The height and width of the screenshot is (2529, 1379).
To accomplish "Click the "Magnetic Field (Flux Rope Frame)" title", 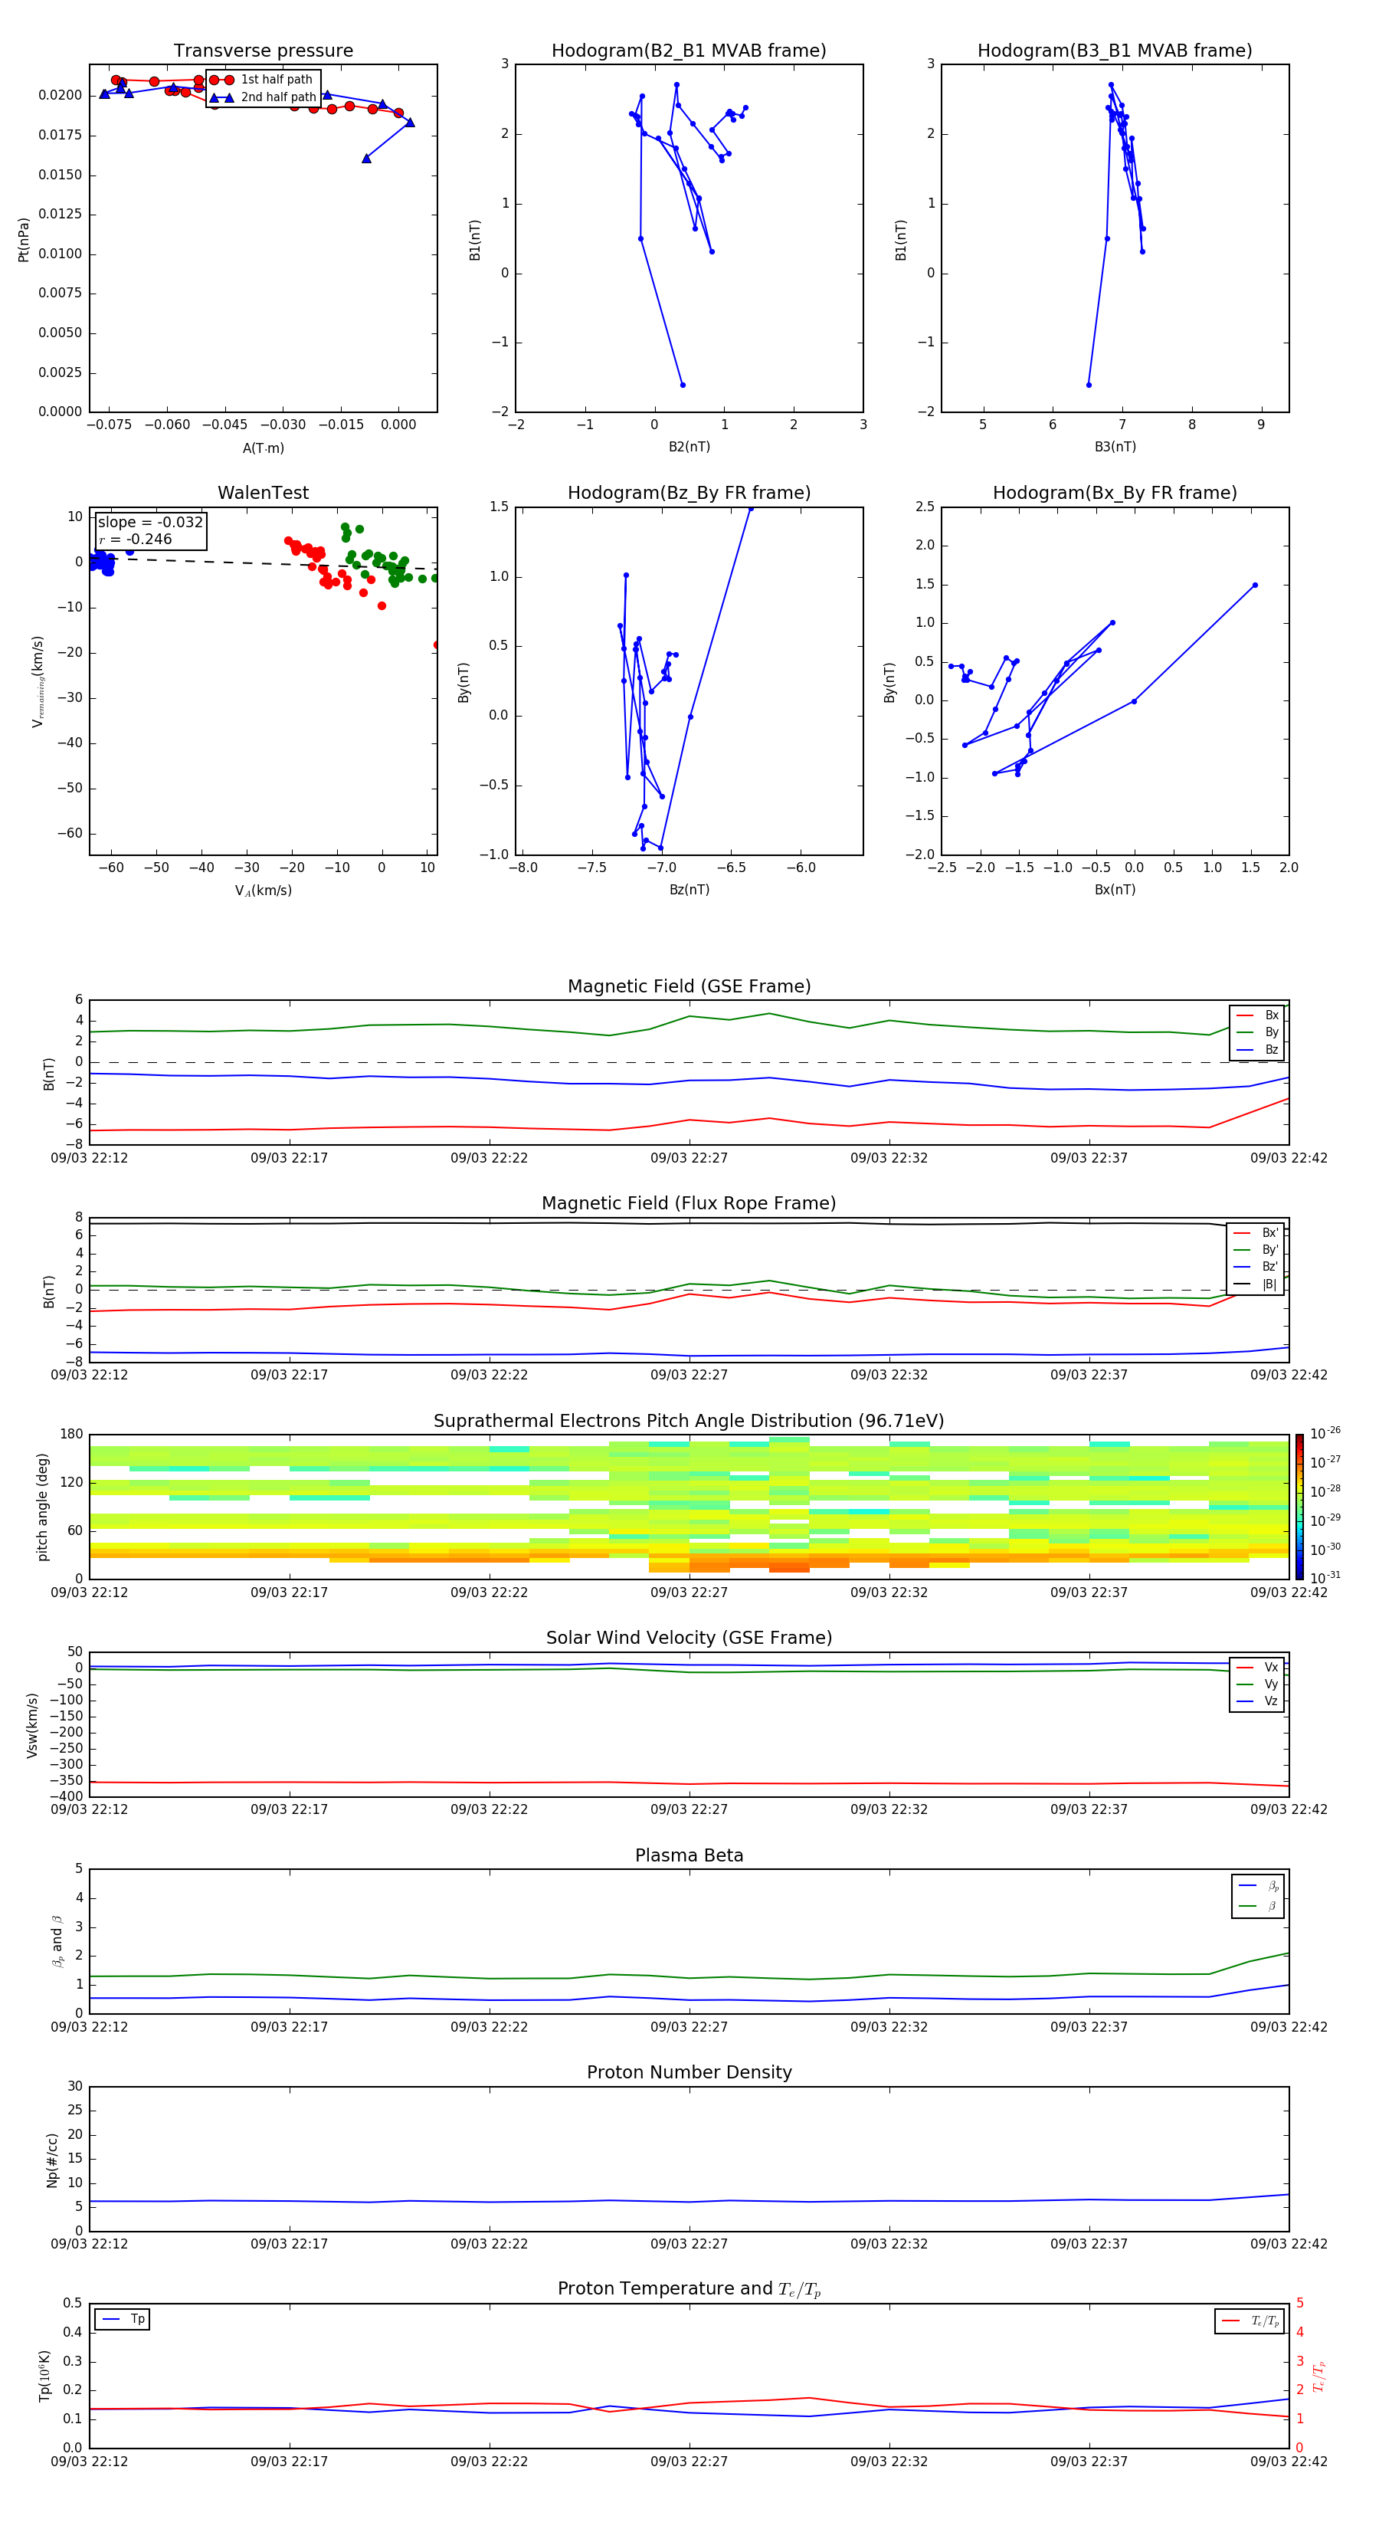I will [689, 1204].
